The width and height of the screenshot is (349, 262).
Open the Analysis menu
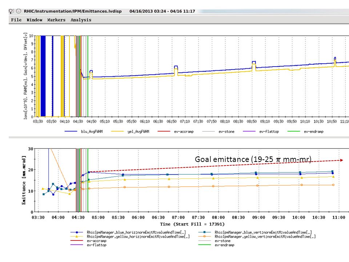[x=81, y=20]
